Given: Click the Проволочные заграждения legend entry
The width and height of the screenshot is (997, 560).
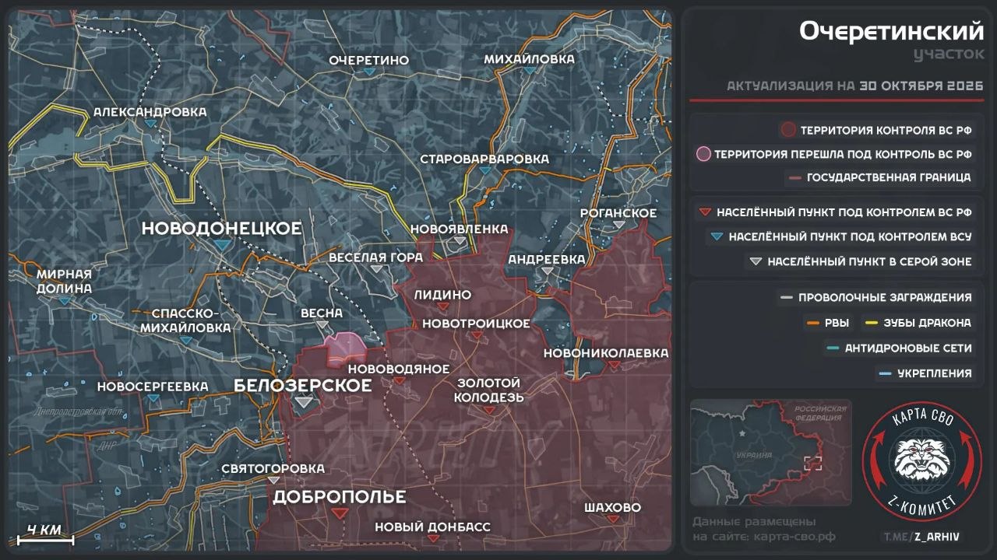Looking at the screenshot, I should coord(876,297).
